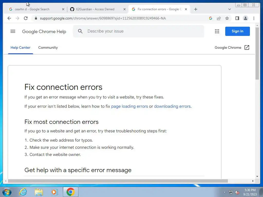Click the Fix connection errors heading
The image size is (263, 197).
[x=63, y=87]
